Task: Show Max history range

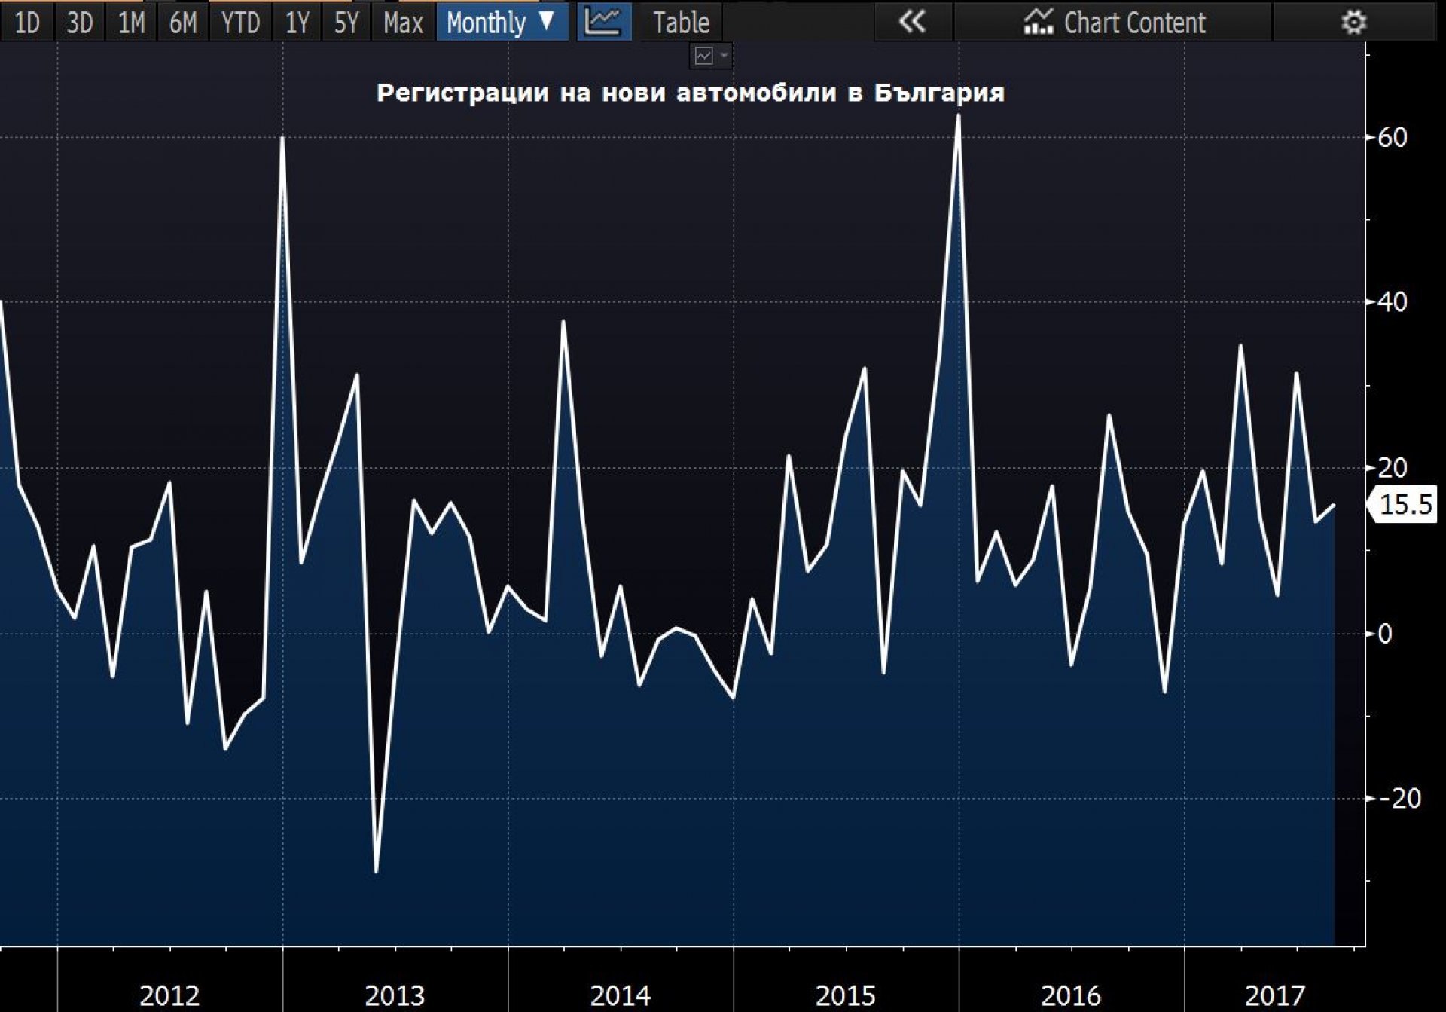Action: pyautogui.click(x=403, y=23)
